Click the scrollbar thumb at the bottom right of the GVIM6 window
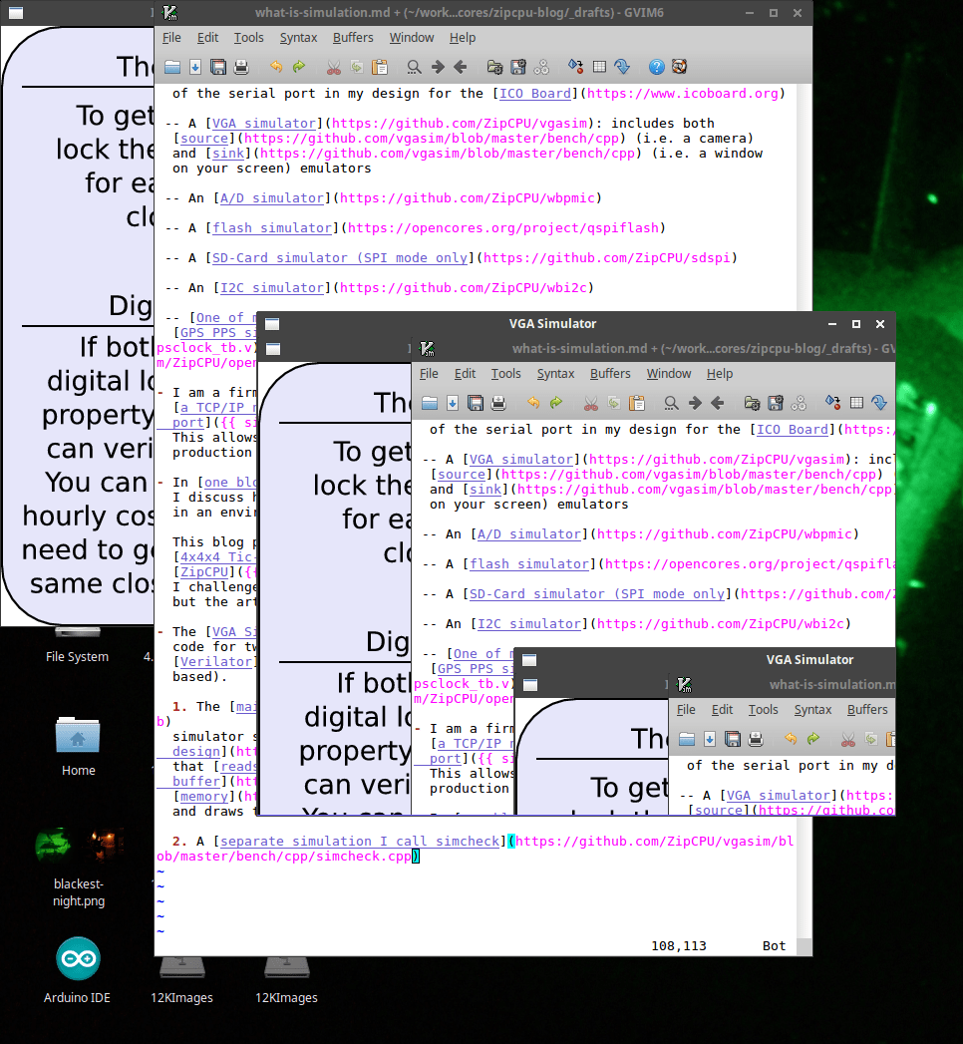This screenshot has width=963, height=1044. point(804,946)
